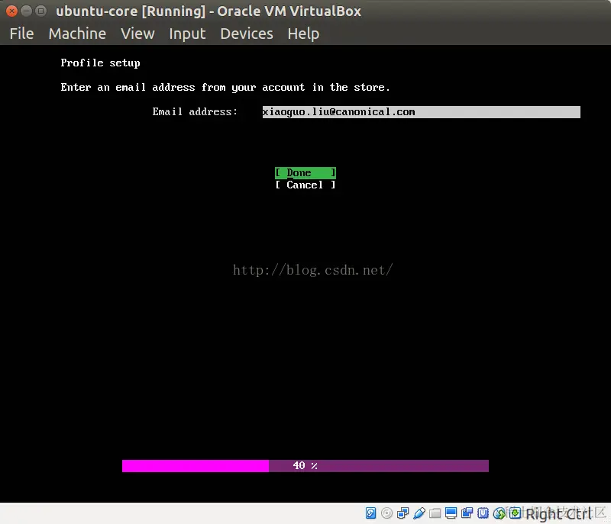Click the recording/video capture status icon

pos(467,513)
